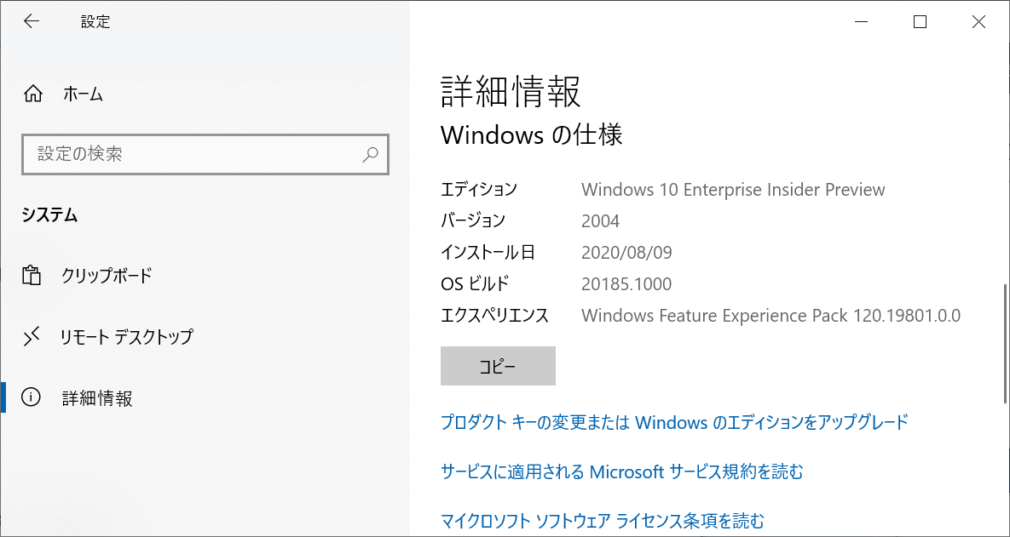Viewport: 1010px width, 537px height.
Task: Click the OS build value 20185.1000
Action: click(626, 283)
